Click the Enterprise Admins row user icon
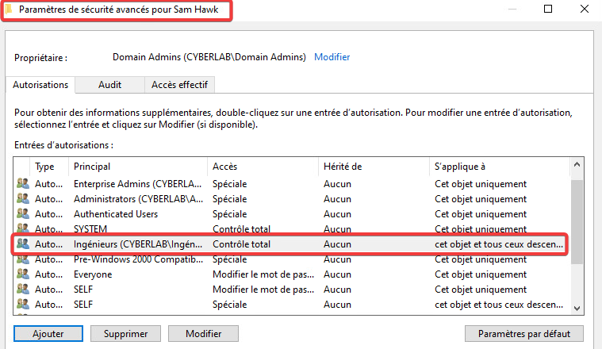This screenshot has height=349, width=602. (22, 184)
